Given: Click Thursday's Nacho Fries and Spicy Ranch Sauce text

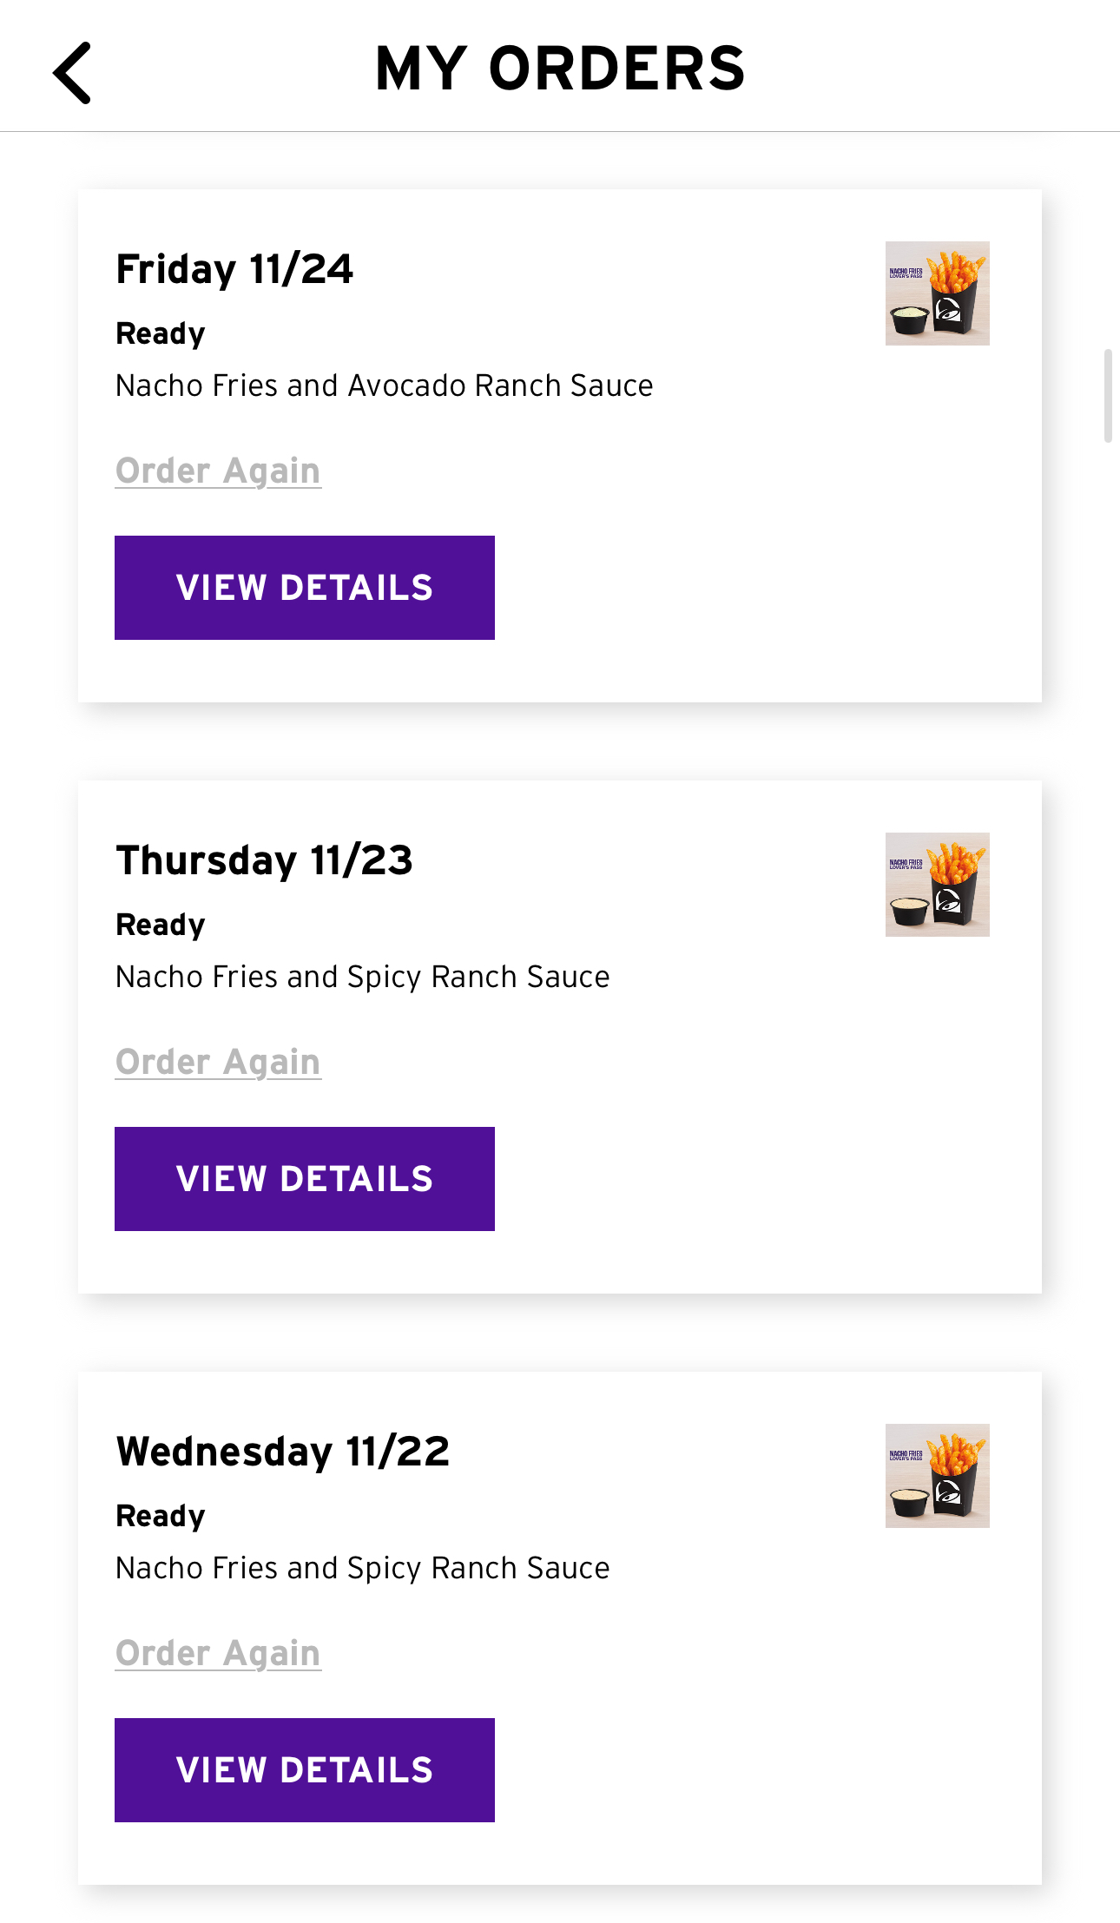Looking at the screenshot, I should coord(363,977).
